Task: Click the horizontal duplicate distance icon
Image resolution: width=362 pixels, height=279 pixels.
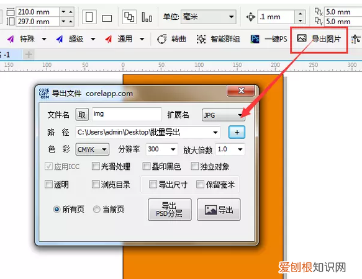Action: [x=319, y=12]
